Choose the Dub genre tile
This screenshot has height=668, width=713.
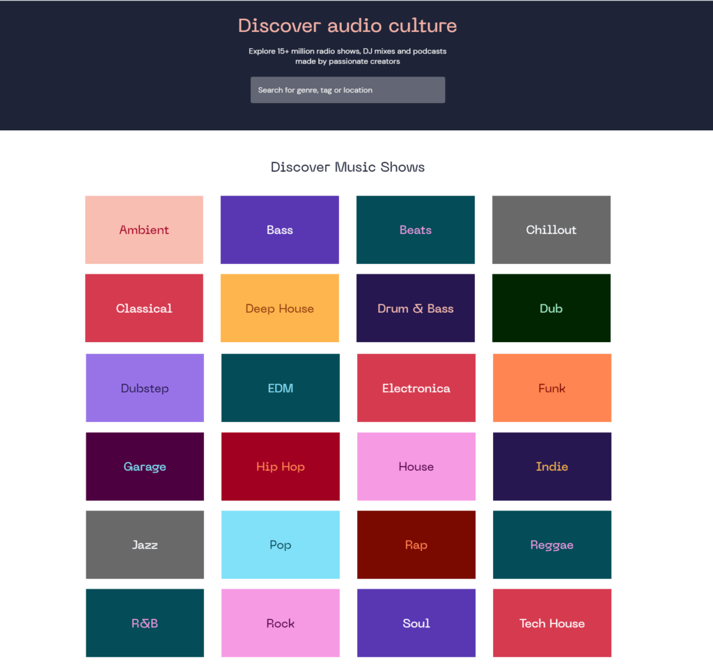click(x=551, y=308)
